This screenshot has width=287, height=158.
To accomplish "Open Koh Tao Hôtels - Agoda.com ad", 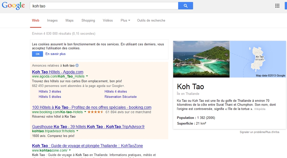I will (58, 72).
